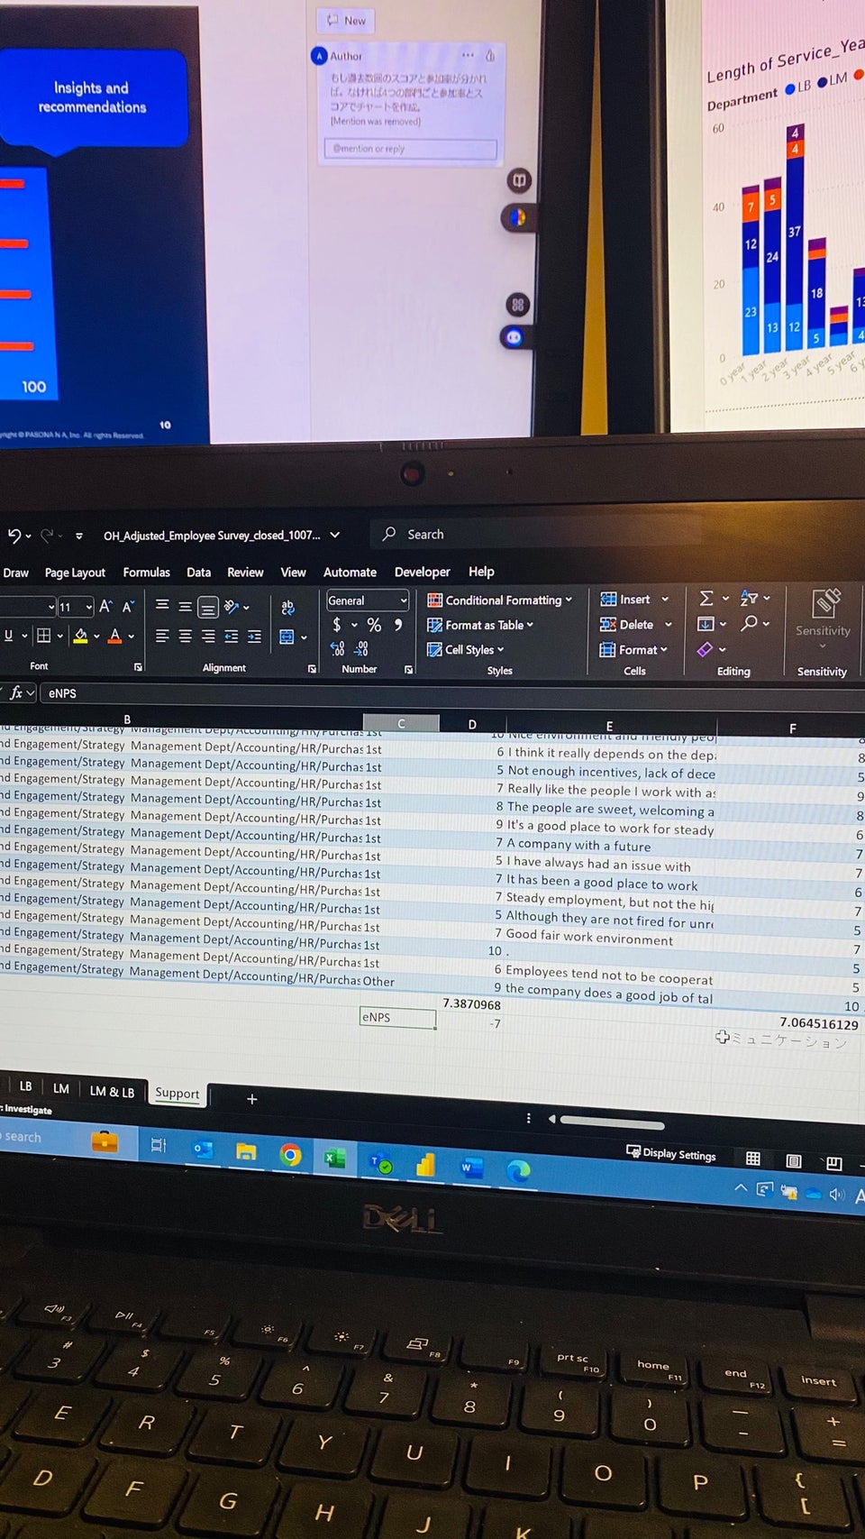The height and width of the screenshot is (1539, 865).
Task: Apply Comma Style format
Action: coord(398,625)
